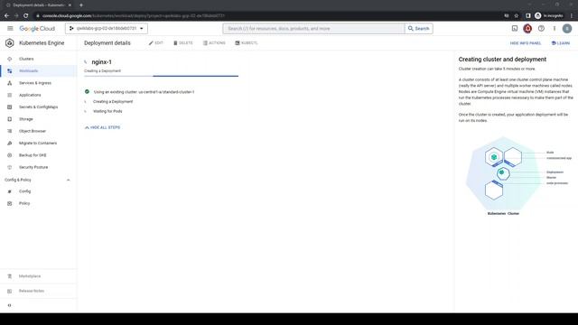The width and height of the screenshot is (578, 325).
Task: Click the Storage sidebar icon
Action: (10, 119)
